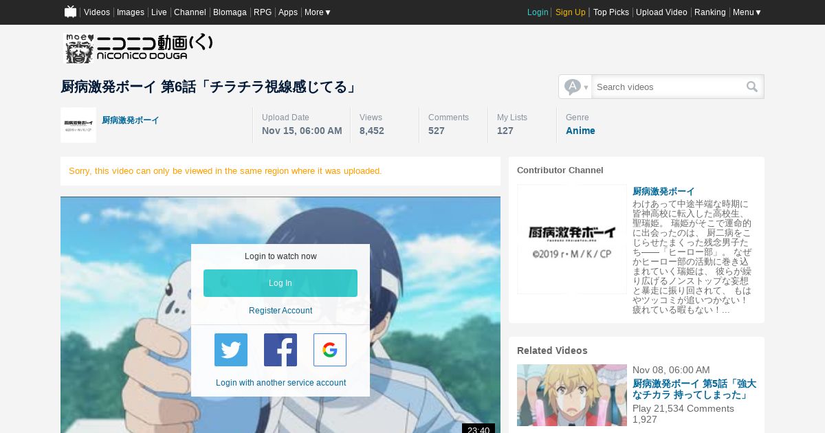Click the magnifier search icon
Viewport: 825px width, 433px height.
pos(752,87)
